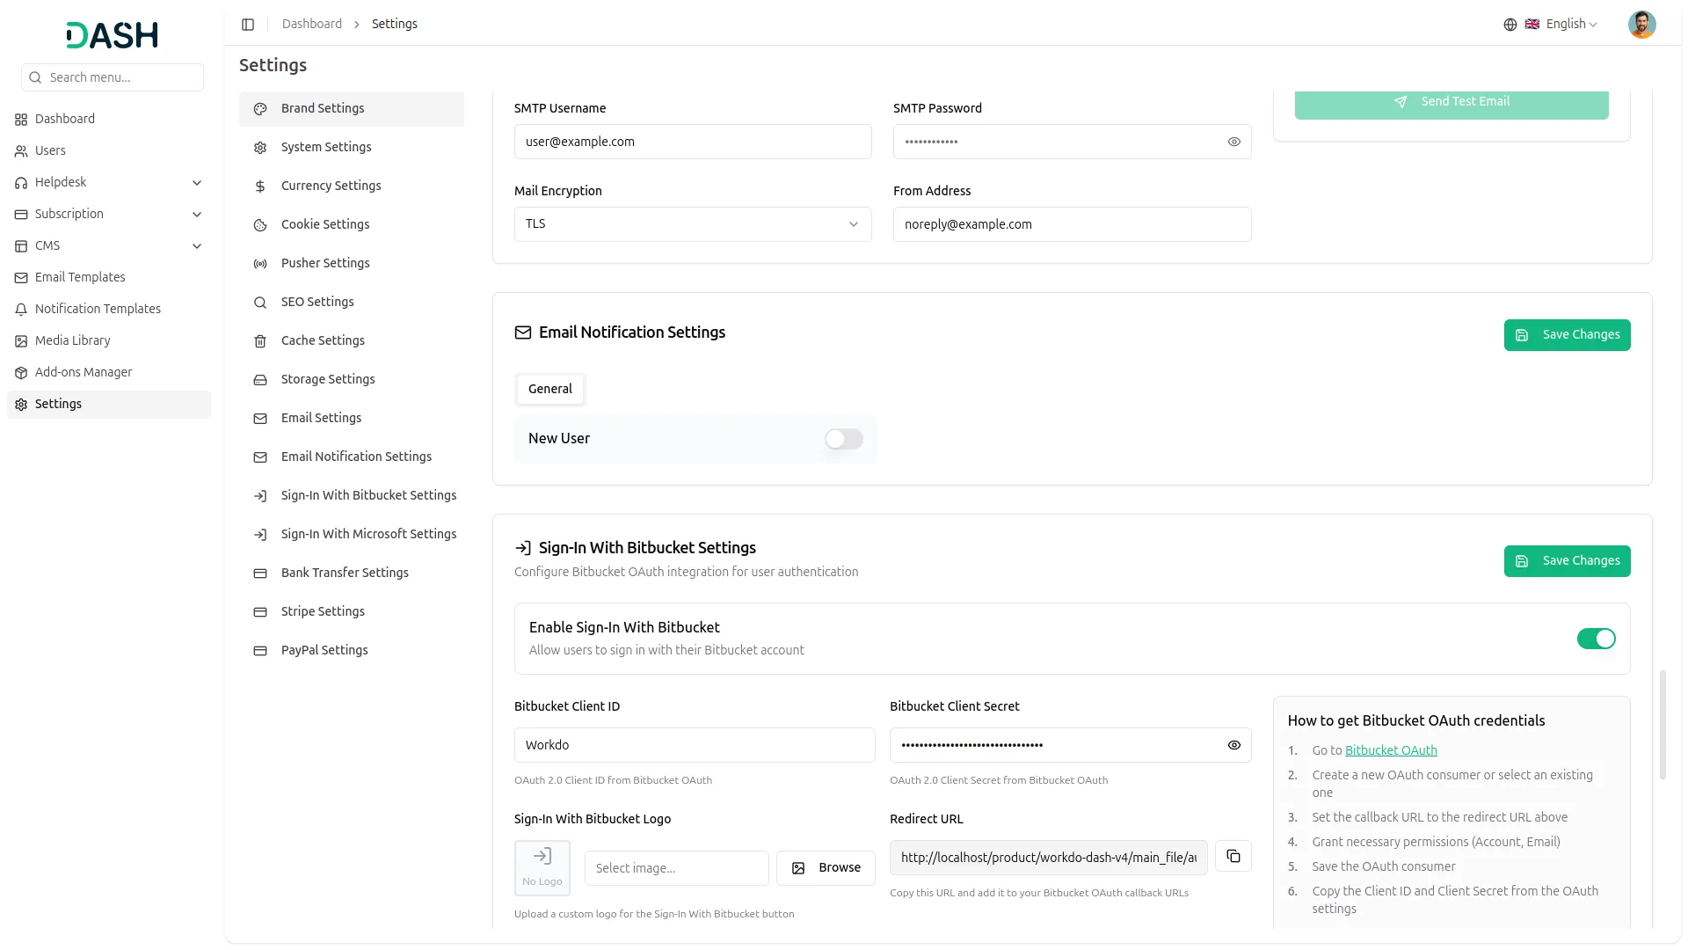1688x950 pixels.
Task: Expand the Helpdesk menu
Action: tap(197, 182)
